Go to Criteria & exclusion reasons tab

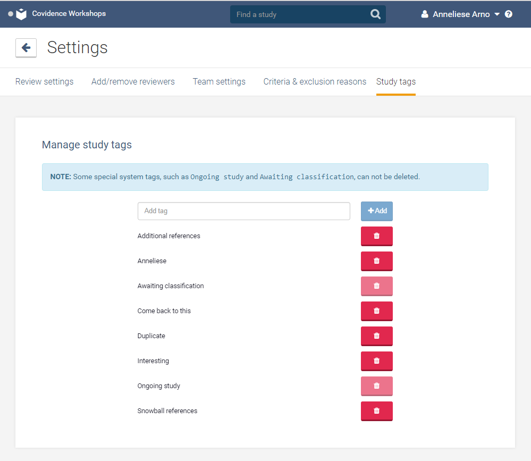pos(315,82)
